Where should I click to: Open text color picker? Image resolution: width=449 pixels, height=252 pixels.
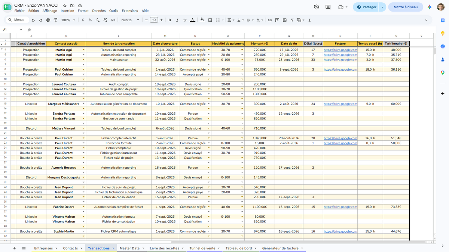192,20
